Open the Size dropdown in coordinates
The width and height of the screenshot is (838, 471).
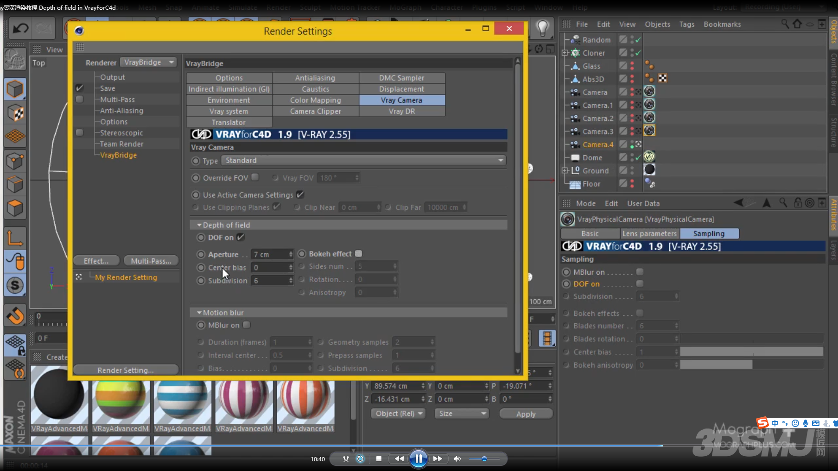tap(461, 413)
